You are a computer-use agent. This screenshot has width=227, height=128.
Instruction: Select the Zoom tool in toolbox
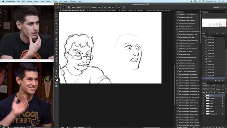[56, 74]
